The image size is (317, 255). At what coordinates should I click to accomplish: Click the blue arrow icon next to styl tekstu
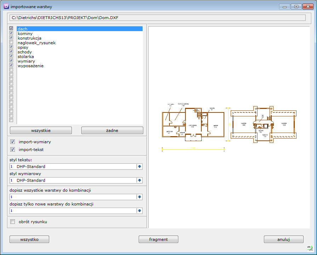click(140, 166)
